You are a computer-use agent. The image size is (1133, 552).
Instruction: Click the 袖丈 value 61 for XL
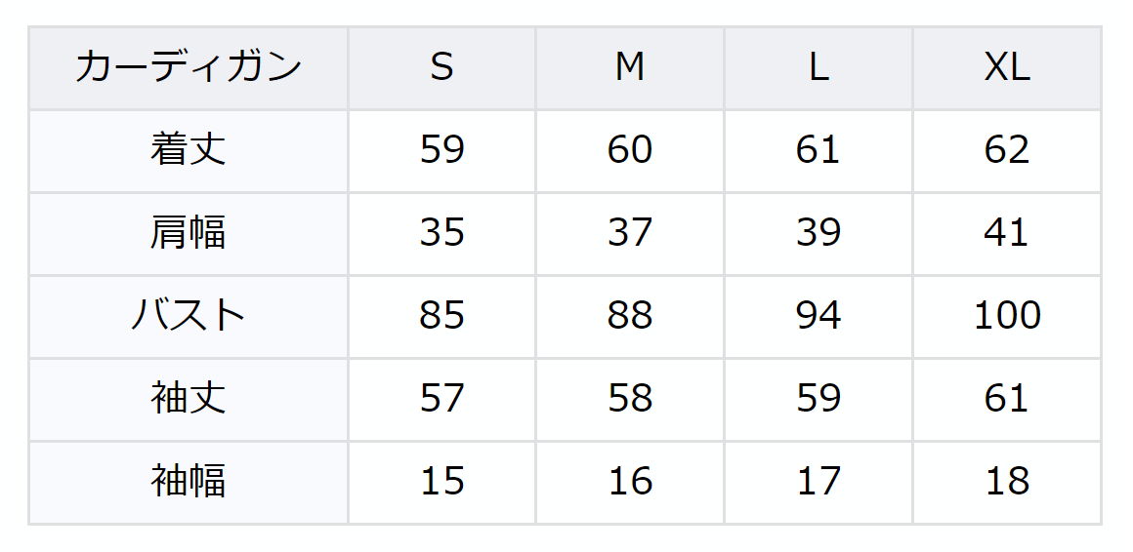coord(1007,399)
